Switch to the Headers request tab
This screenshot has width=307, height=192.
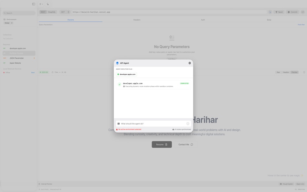click(x=137, y=20)
